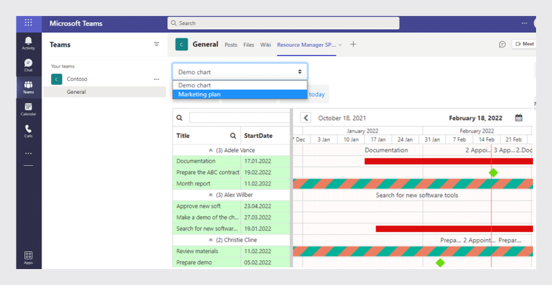Select the General channel in team list

105,92
